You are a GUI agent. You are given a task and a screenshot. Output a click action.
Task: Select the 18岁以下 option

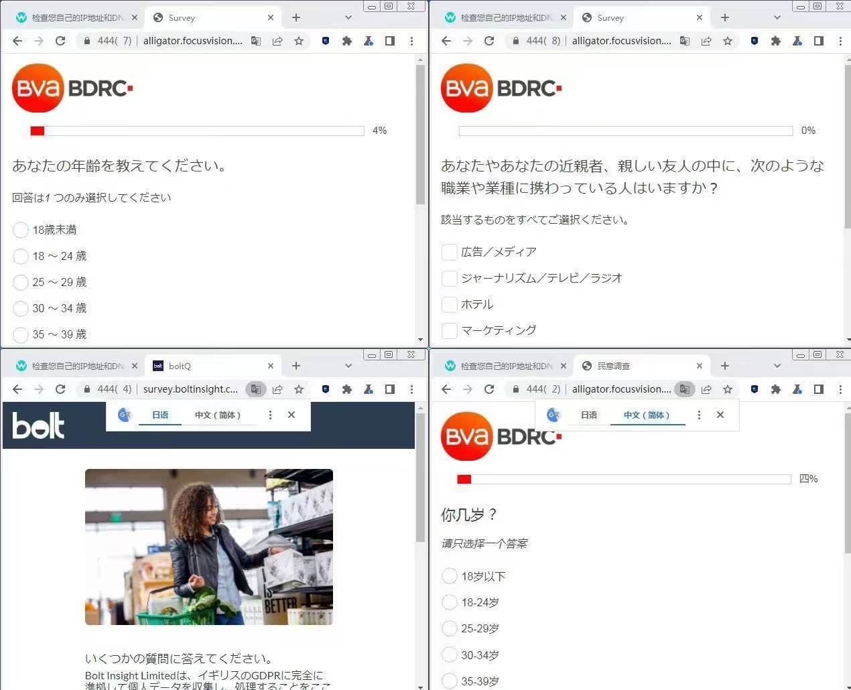click(x=450, y=576)
